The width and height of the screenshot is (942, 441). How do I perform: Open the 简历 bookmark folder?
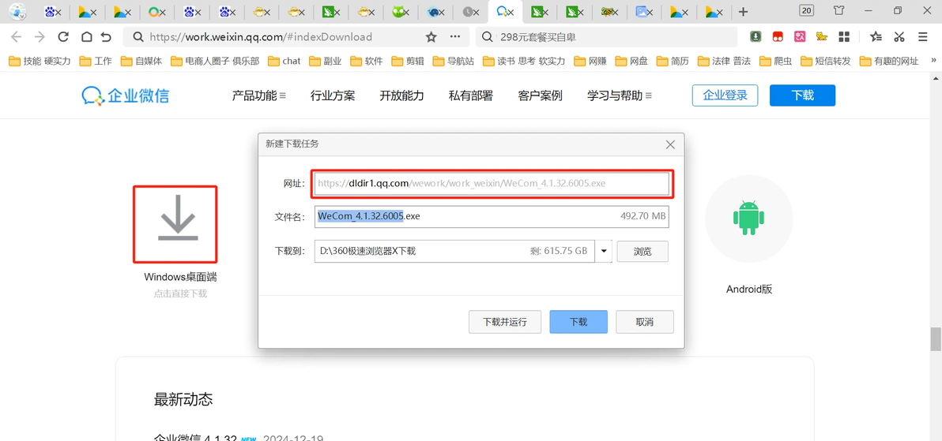point(673,61)
